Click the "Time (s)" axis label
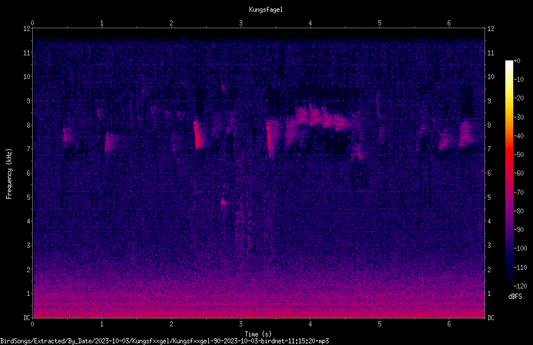The image size is (533, 345). [258, 334]
